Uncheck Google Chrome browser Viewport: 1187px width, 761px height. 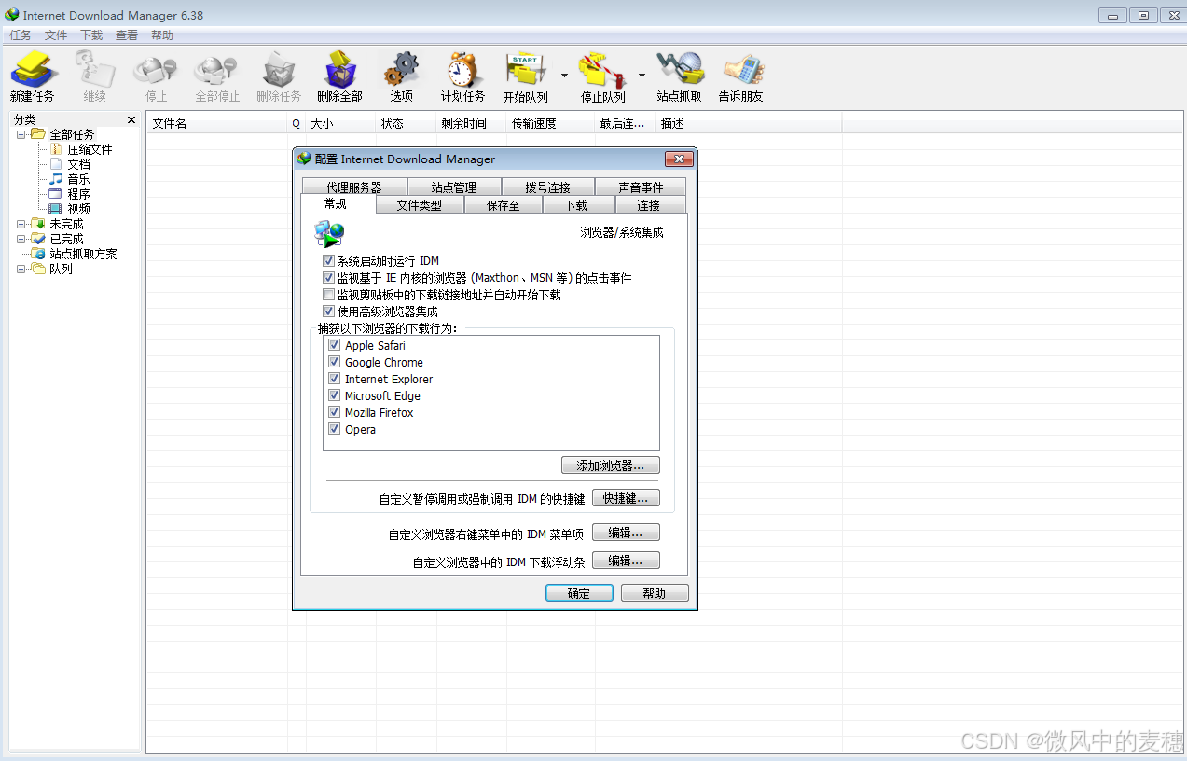pyautogui.click(x=335, y=362)
